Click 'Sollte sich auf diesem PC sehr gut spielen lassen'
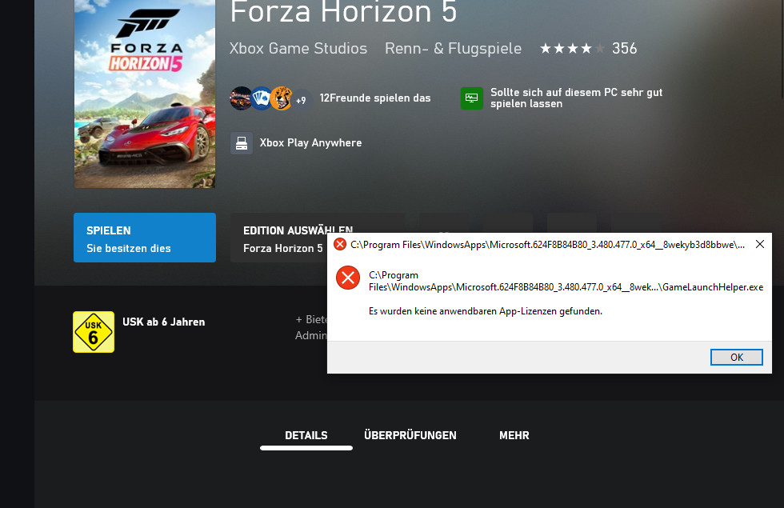Viewport: 784px width, 508px height. pyautogui.click(x=576, y=98)
